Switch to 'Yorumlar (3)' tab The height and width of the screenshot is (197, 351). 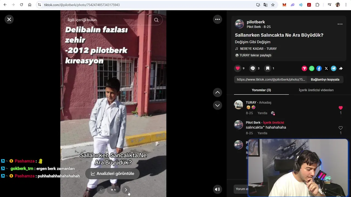(261, 90)
